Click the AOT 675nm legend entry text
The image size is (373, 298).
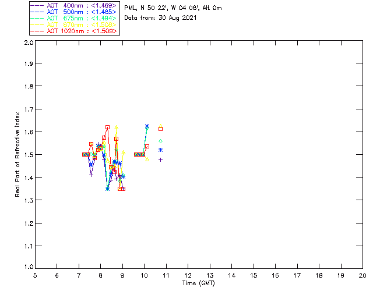[82, 18]
